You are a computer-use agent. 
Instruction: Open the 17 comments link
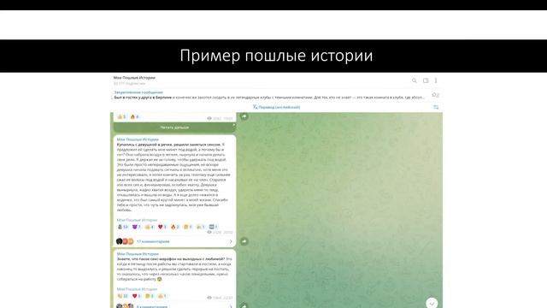tap(153, 241)
